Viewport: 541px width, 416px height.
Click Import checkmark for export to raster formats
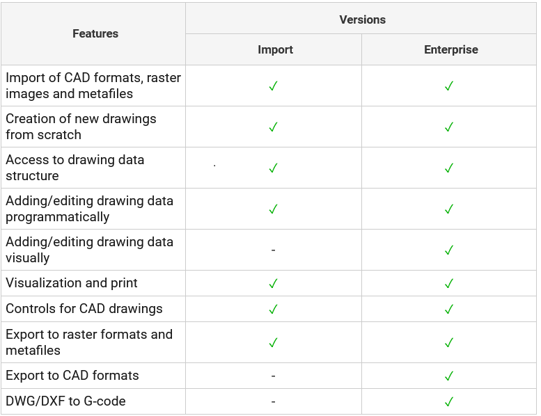point(274,343)
